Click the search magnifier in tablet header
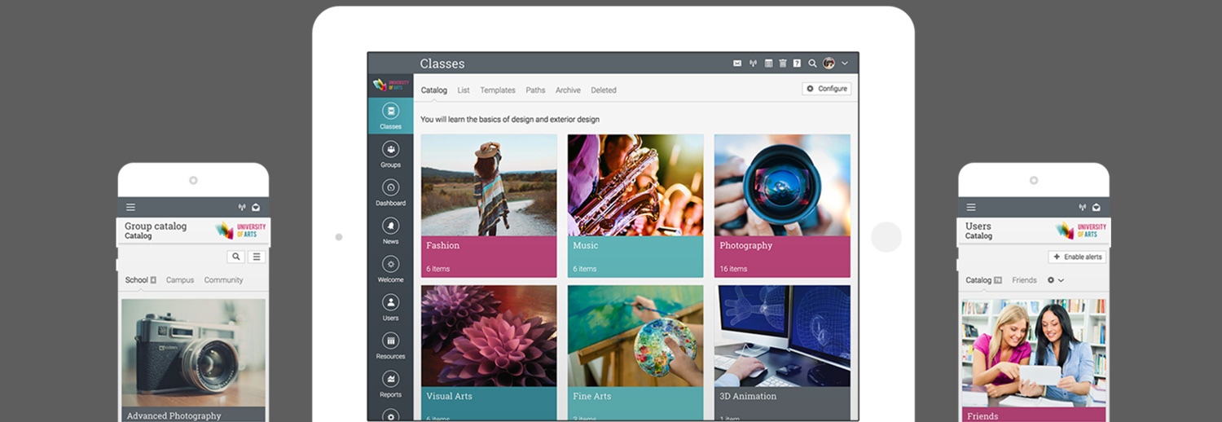This screenshot has height=422, width=1222. click(x=812, y=64)
